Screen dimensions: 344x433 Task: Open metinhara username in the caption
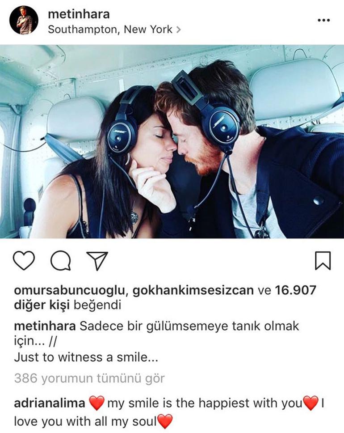(x=45, y=326)
